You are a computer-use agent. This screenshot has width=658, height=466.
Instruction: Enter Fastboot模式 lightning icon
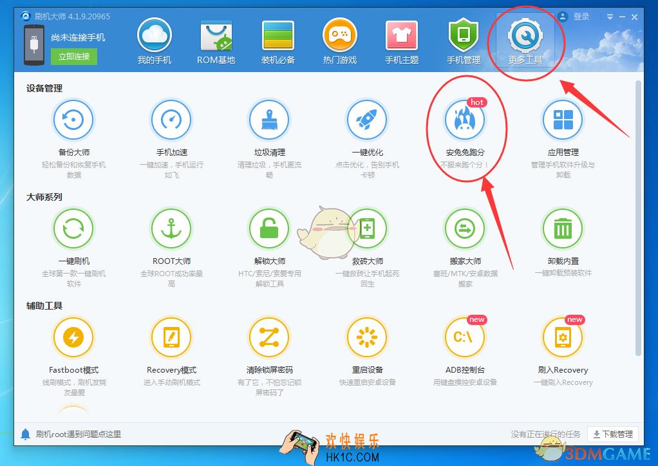[73, 337]
